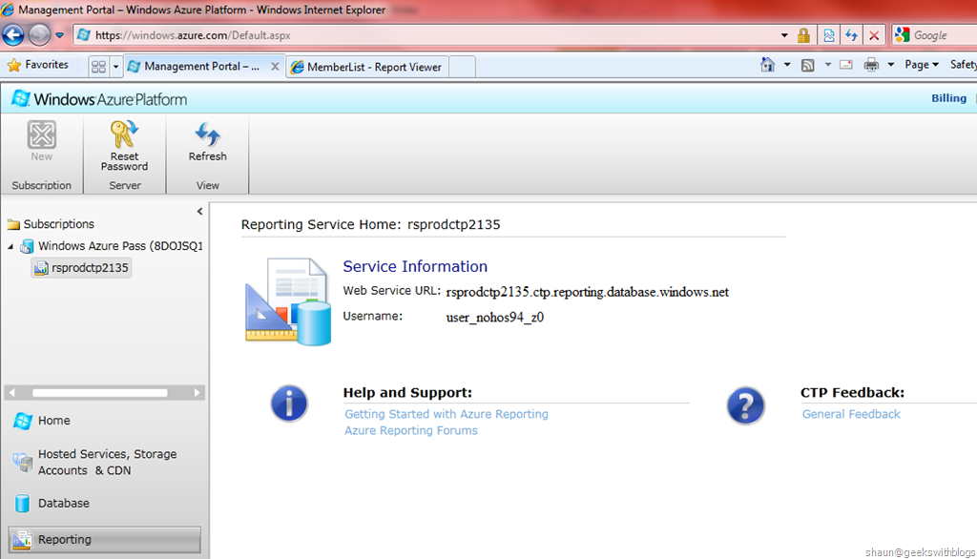Click the Print printer icon
977x559 pixels.
[871, 65]
